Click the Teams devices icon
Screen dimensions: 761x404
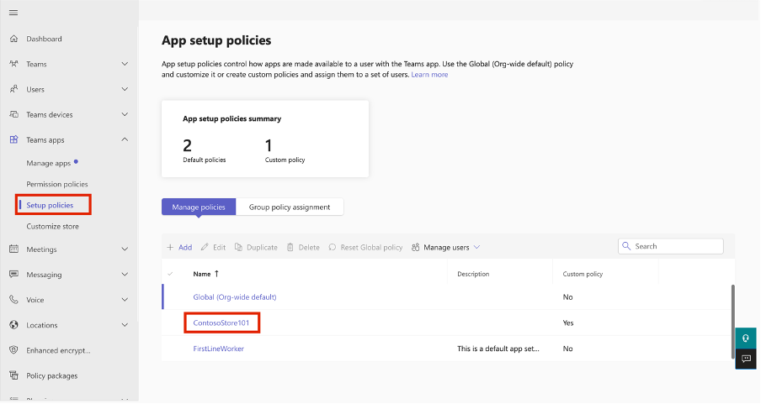point(13,114)
